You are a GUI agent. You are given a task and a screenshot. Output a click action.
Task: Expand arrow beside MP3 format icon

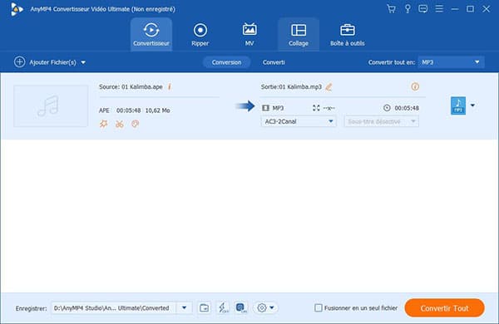(x=473, y=106)
